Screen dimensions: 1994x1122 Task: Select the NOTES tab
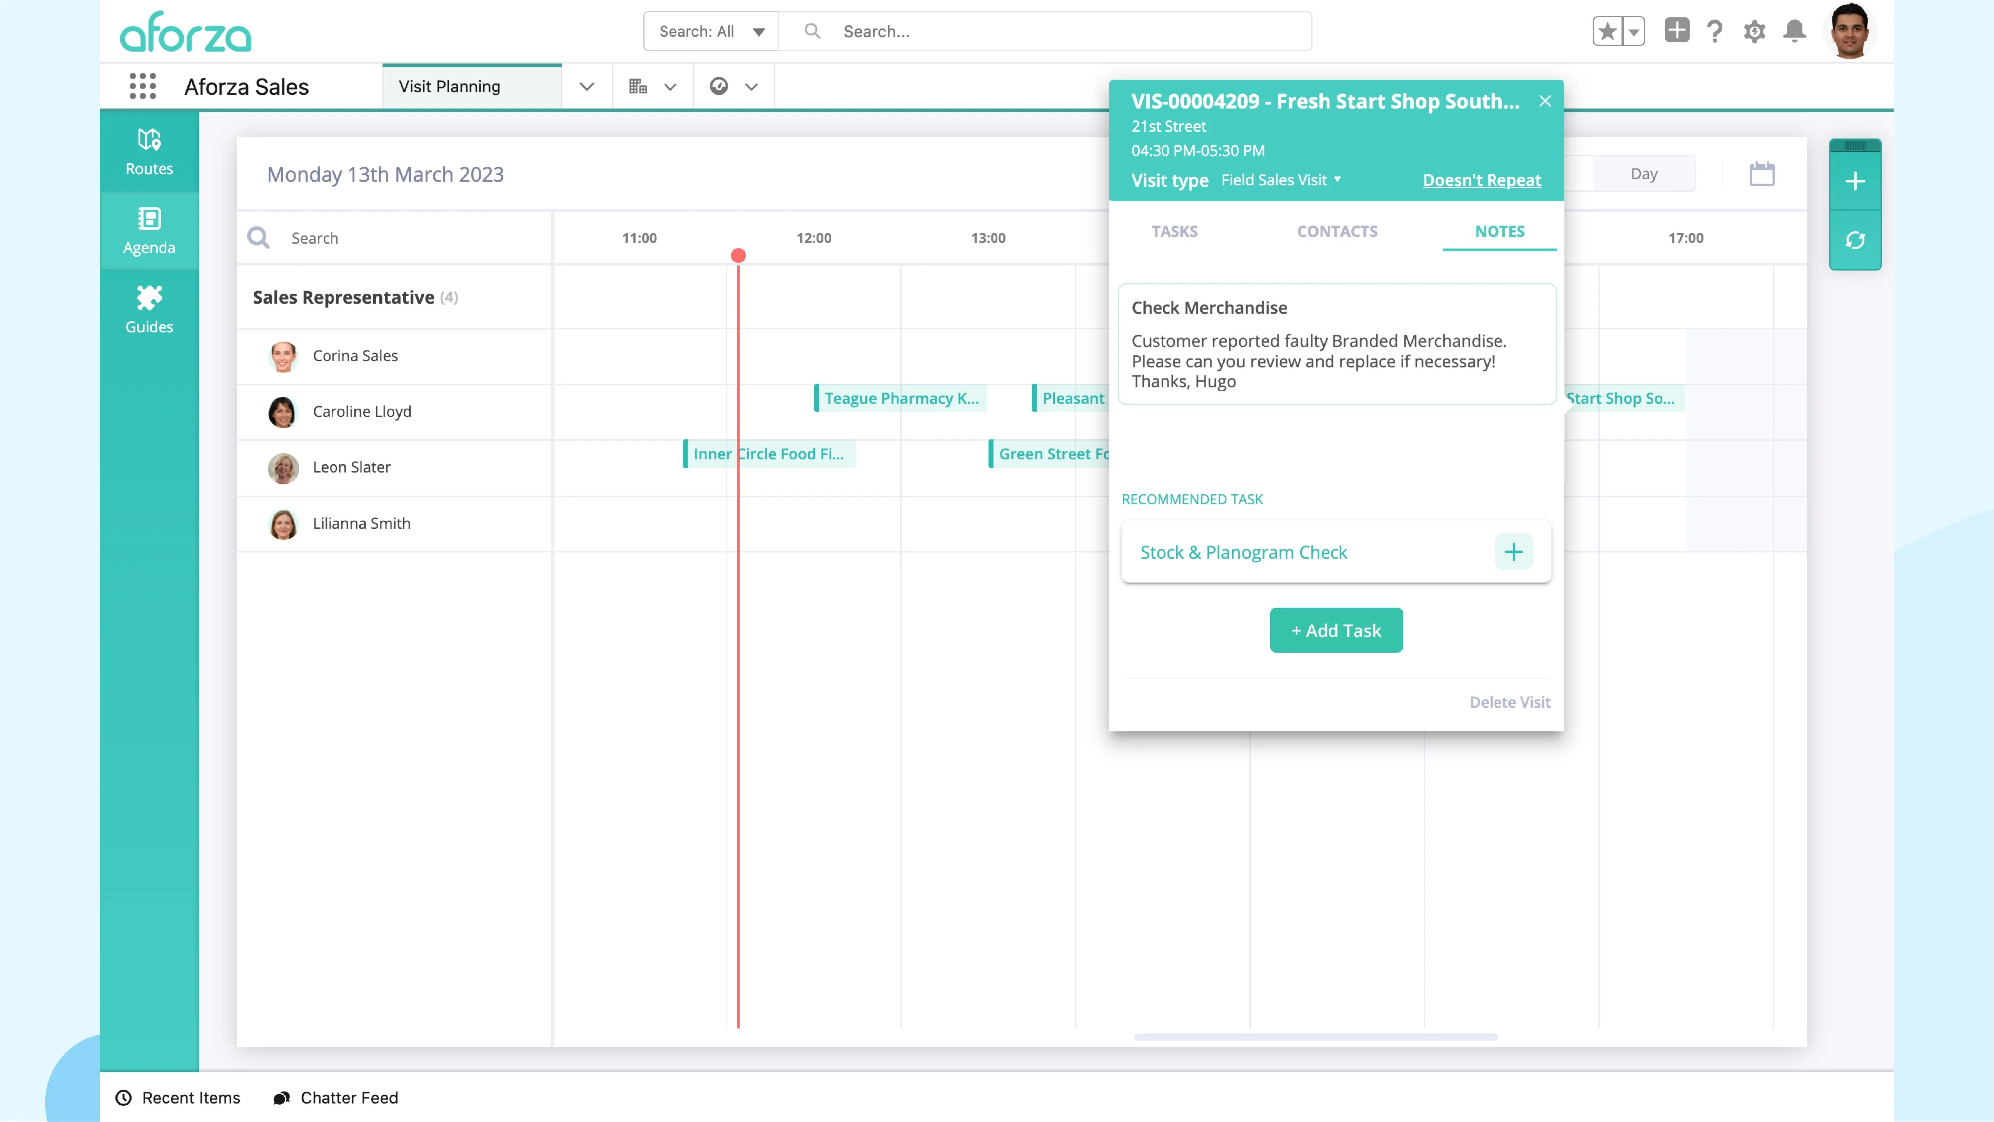(1499, 231)
